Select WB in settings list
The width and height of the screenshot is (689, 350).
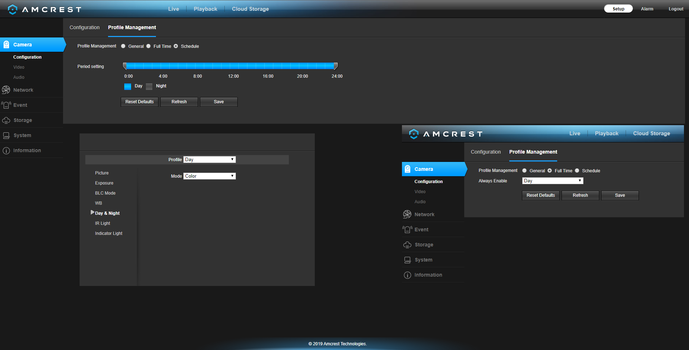98,203
